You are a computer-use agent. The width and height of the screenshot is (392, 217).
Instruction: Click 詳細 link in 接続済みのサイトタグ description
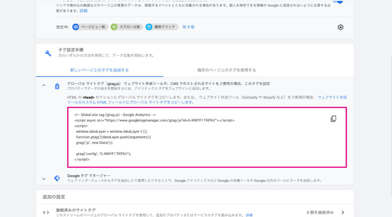tap(249, 215)
